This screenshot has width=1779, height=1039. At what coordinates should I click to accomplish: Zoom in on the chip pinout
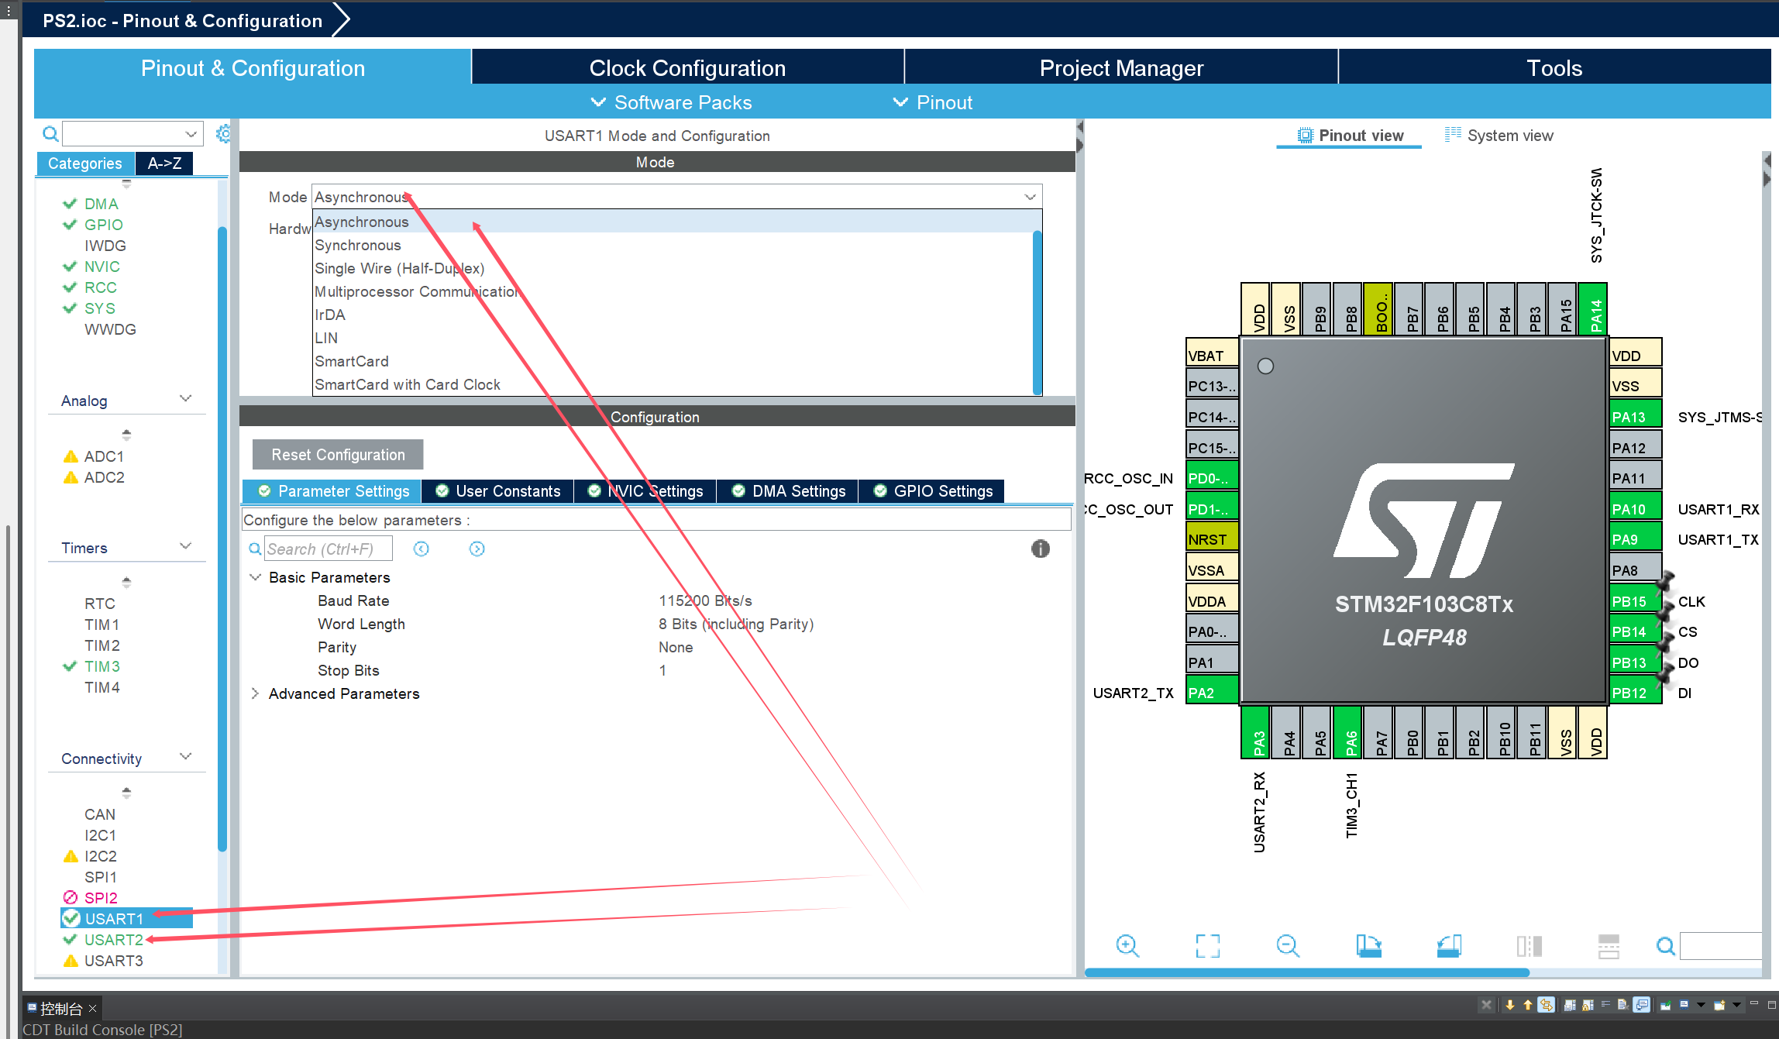click(1127, 945)
